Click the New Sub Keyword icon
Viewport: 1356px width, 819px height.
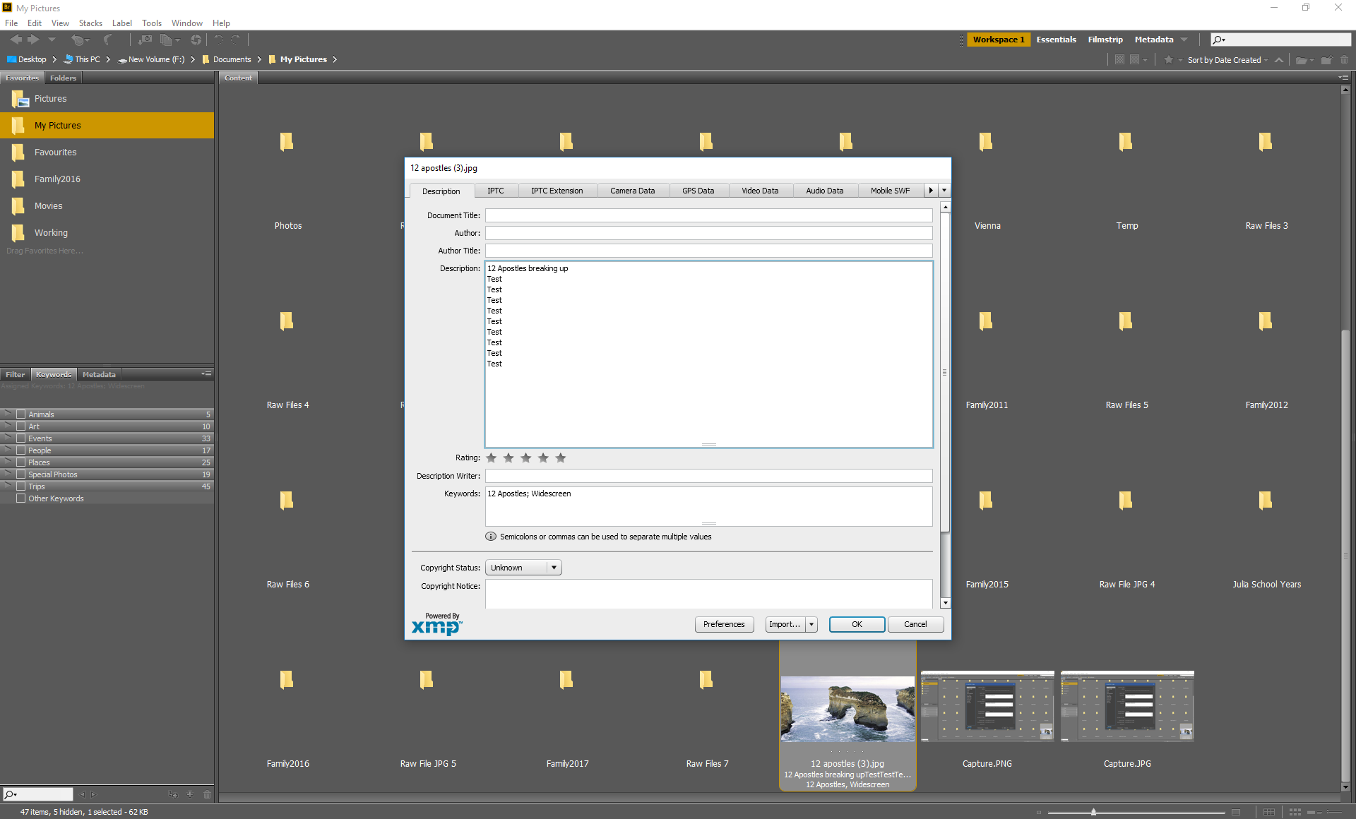[x=173, y=794]
